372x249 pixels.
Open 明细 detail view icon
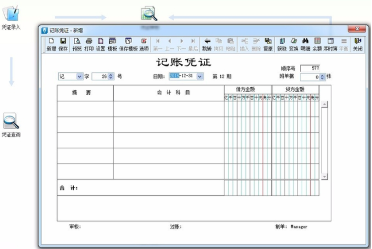pyautogui.click(x=305, y=45)
